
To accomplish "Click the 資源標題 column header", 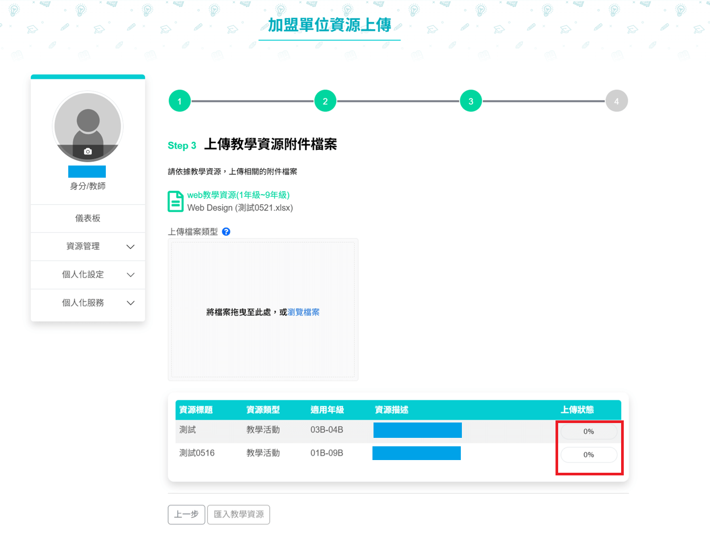I will coord(196,410).
